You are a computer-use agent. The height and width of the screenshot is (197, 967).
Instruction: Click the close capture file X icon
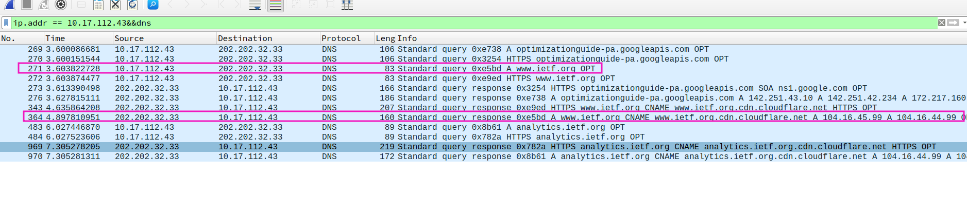coord(115,5)
